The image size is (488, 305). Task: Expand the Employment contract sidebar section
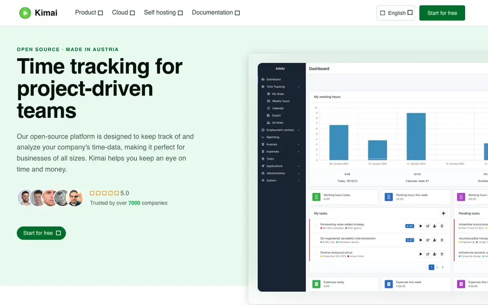(298, 130)
